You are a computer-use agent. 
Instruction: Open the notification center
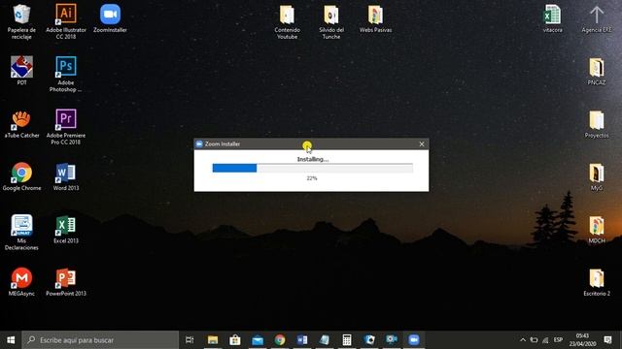point(607,340)
